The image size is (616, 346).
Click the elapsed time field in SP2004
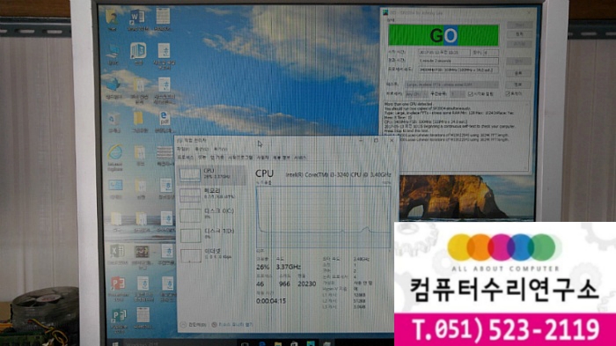[458, 61]
